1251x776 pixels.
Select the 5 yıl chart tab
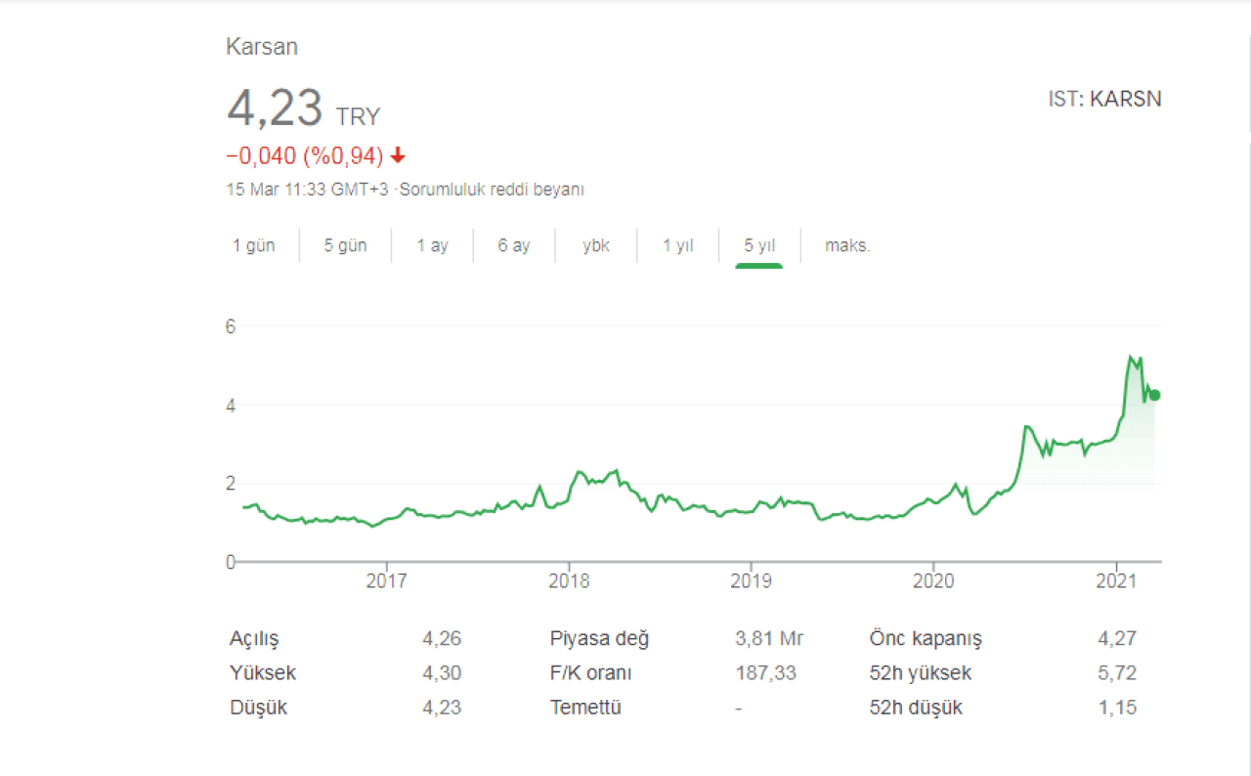tap(759, 246)
